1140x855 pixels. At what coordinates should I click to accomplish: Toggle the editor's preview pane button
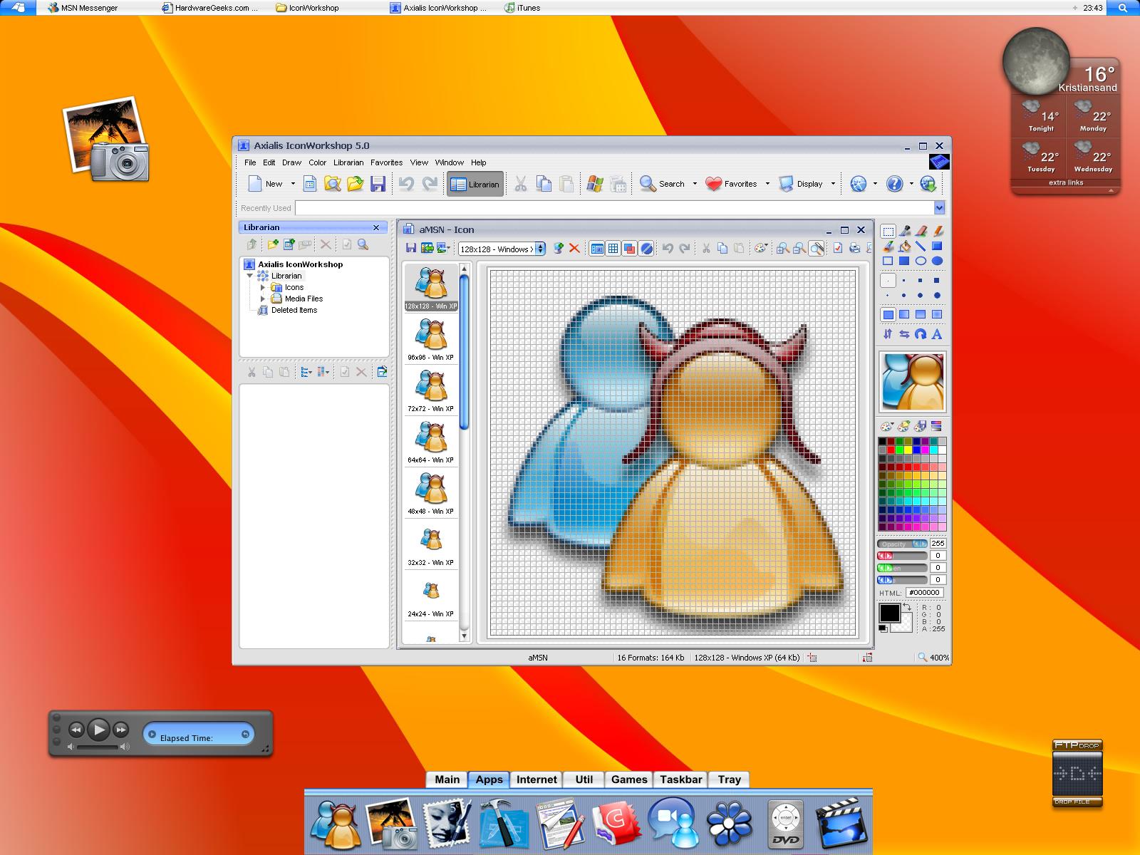[x=597, y=248]
